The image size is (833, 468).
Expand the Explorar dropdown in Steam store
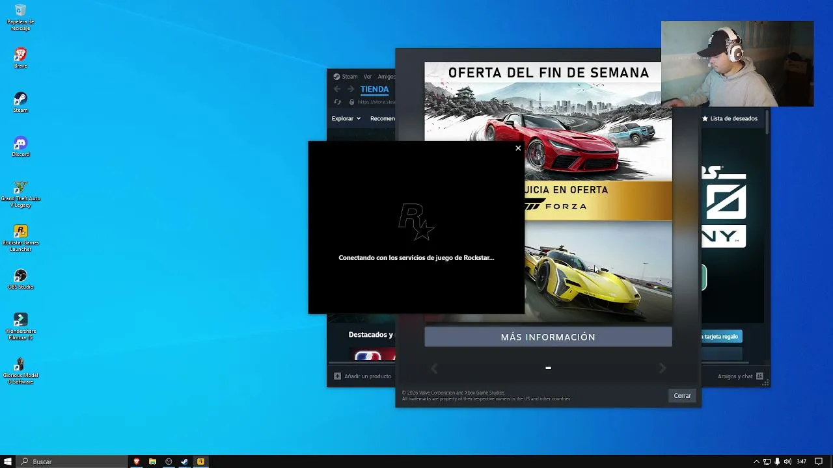pos(346,118)
